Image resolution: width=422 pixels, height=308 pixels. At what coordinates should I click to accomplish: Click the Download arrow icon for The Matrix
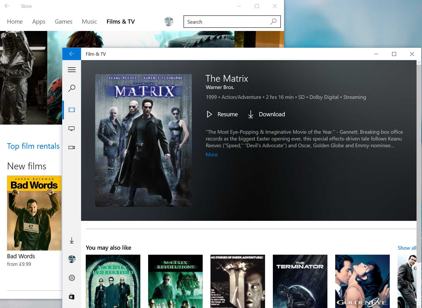coord(251,114)
